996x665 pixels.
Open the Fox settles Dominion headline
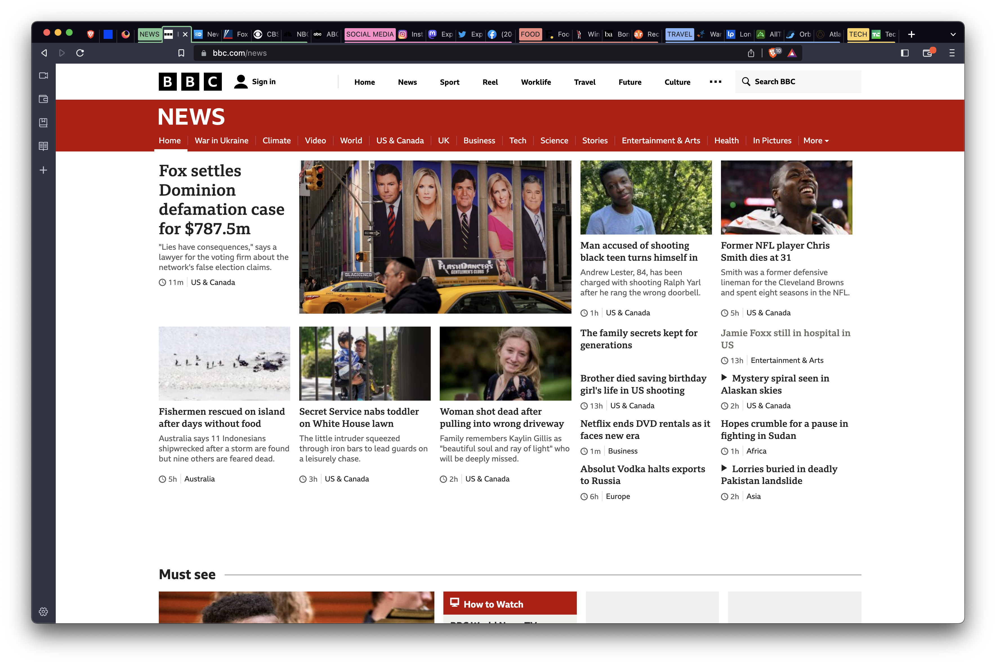[221, 199]
